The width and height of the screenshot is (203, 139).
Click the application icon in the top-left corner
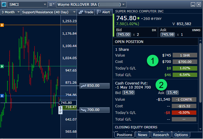tap(3, 5)
